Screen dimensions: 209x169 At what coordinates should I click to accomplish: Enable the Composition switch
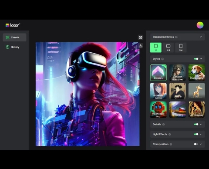click(196, 144)
